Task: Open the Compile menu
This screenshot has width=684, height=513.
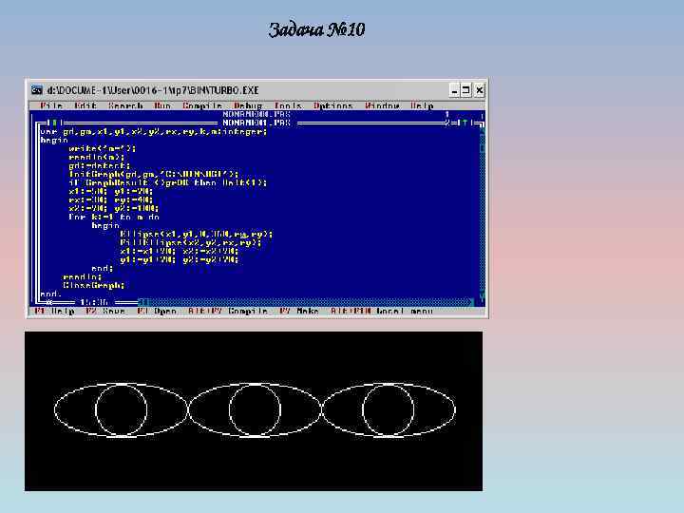Action: [202, 105]
